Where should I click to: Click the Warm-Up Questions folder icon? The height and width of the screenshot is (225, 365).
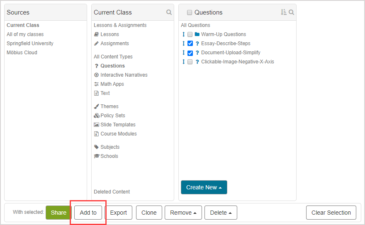(x=197, y=34)
